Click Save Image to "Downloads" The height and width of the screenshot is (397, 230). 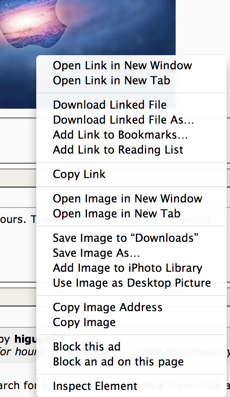click(132, 238)
